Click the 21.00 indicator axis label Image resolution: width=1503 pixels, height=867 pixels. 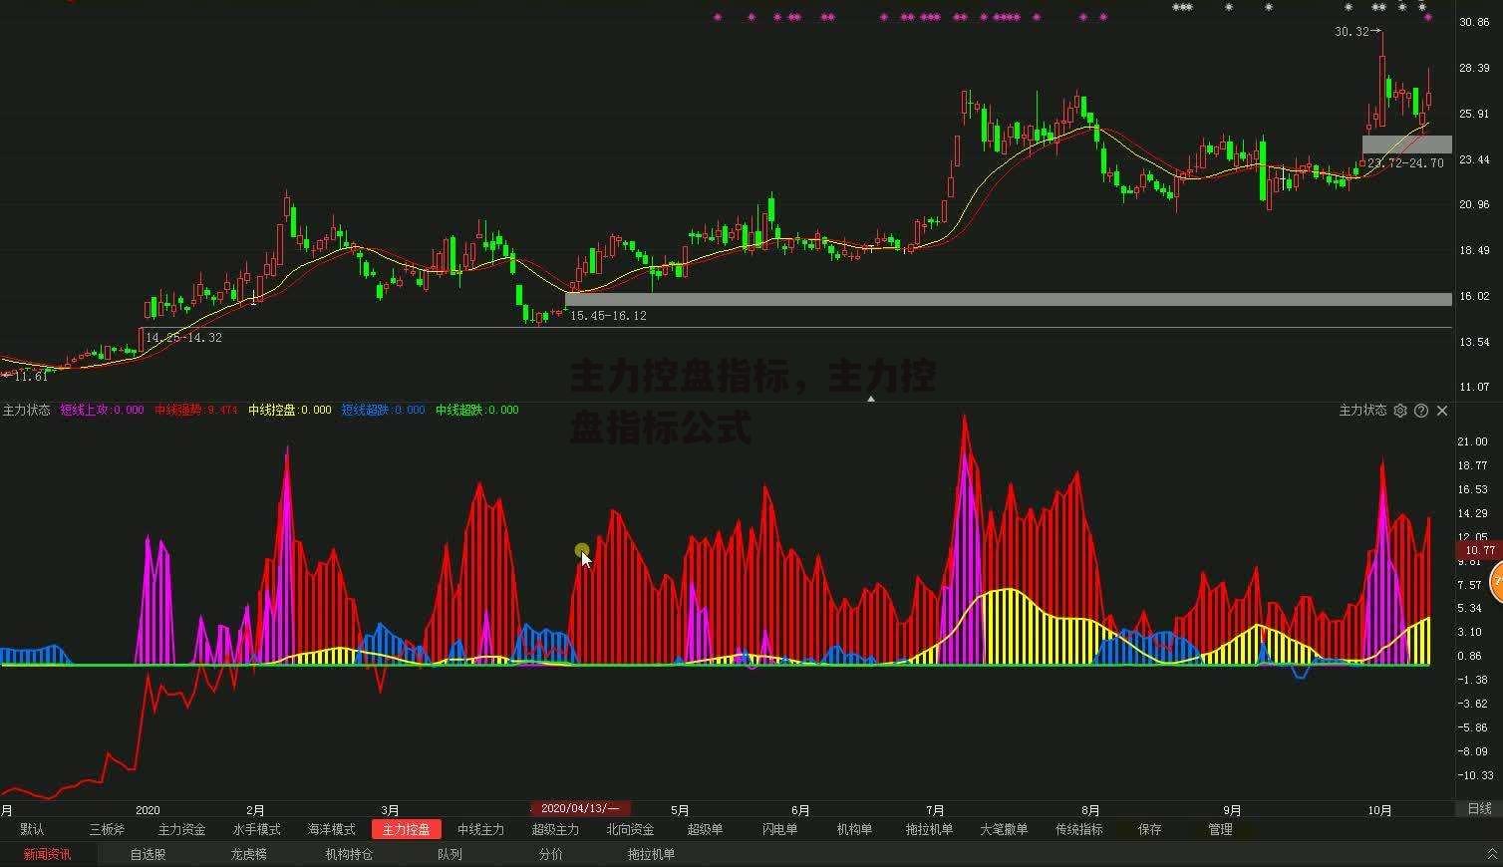click(x=1472, y=441)
